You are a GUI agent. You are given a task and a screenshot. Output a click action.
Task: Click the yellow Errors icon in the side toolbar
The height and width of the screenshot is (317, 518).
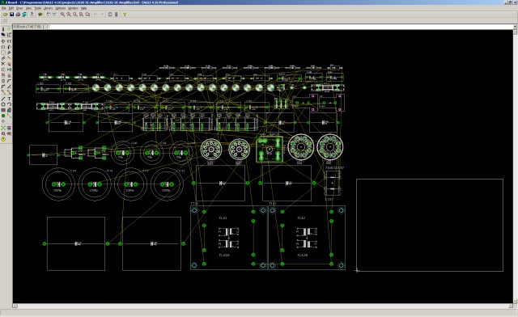point(3,139)
